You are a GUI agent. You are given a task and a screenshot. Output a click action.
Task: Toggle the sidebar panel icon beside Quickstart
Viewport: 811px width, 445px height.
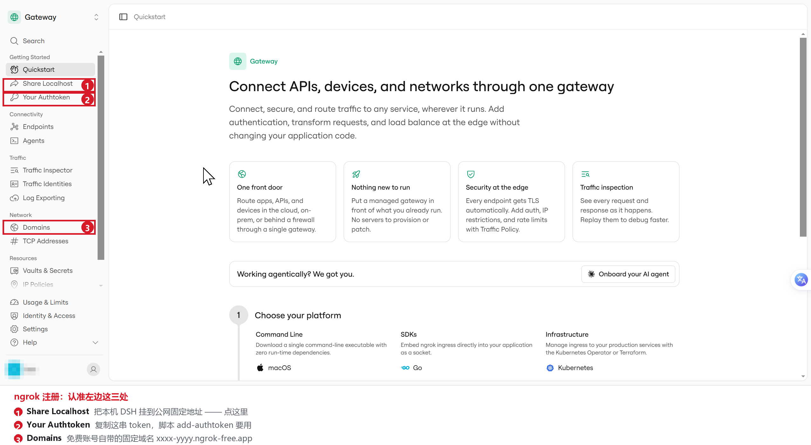(x=123, y=17)
